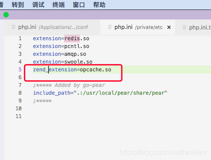211x160 pixels.
Task: Click file icon on php.ini /private/etc tab
Action: click(x=110, y=27)
